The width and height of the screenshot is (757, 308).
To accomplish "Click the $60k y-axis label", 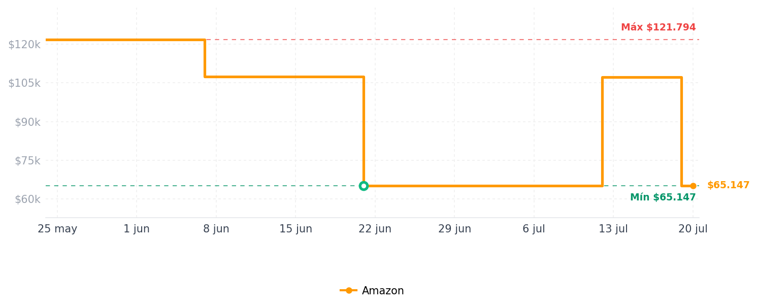I will click(27, 199).
